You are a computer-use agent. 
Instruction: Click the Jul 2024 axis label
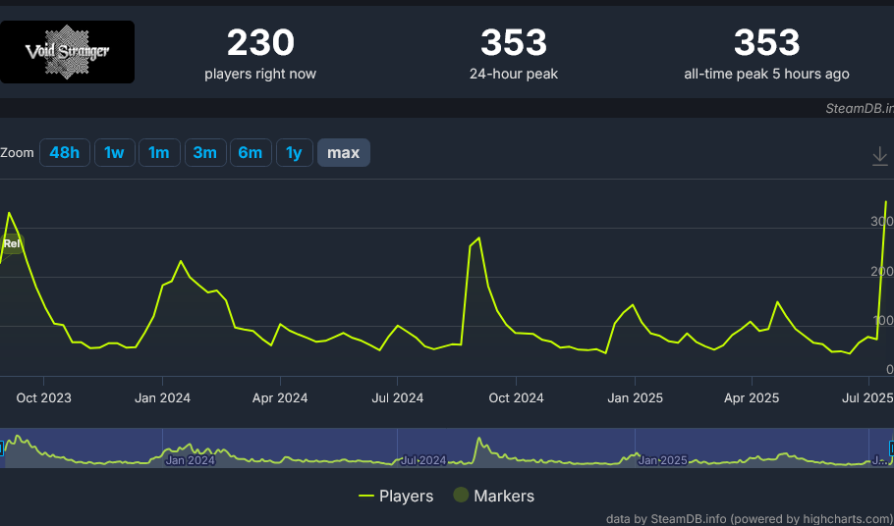[398, 397]
